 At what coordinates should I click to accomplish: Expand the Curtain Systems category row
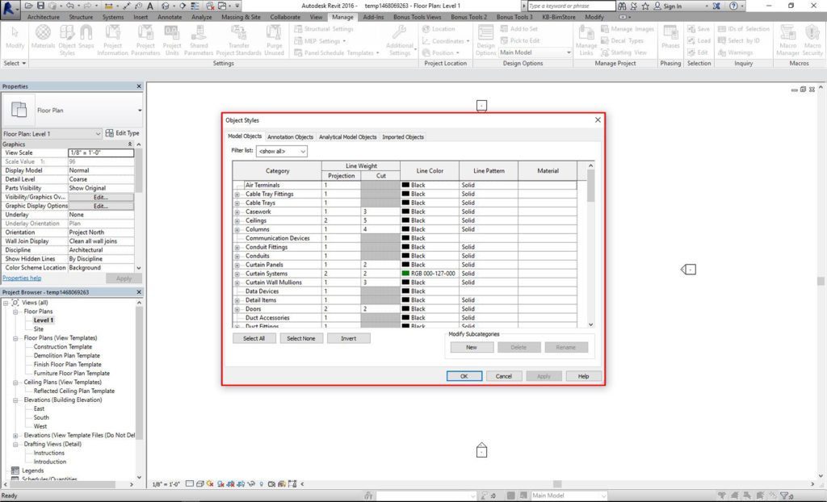click(237, 274)
